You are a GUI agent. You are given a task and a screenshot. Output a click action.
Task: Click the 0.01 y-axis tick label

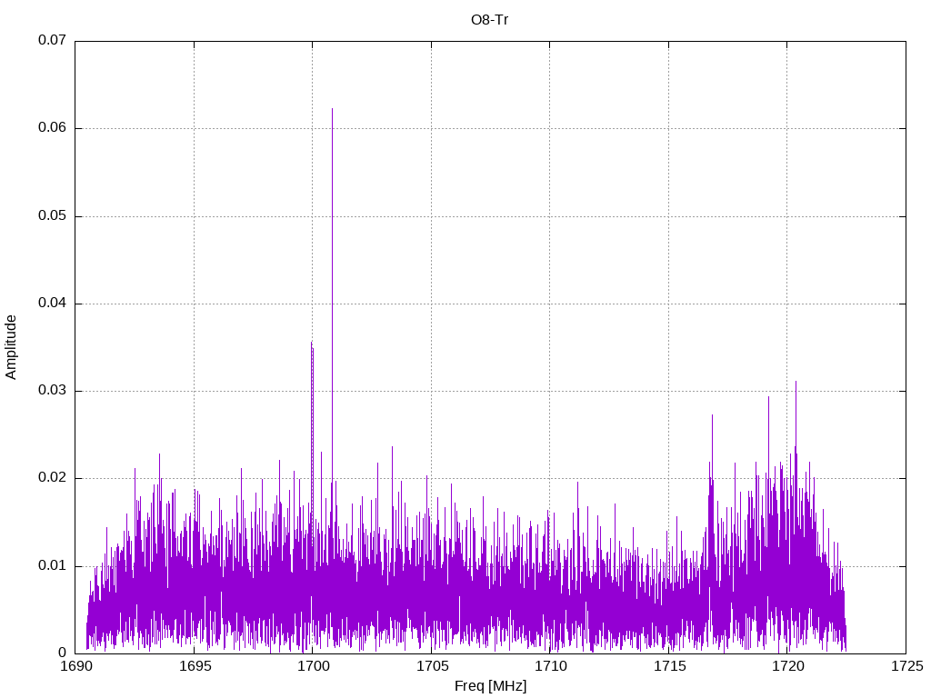coord(52,566)
